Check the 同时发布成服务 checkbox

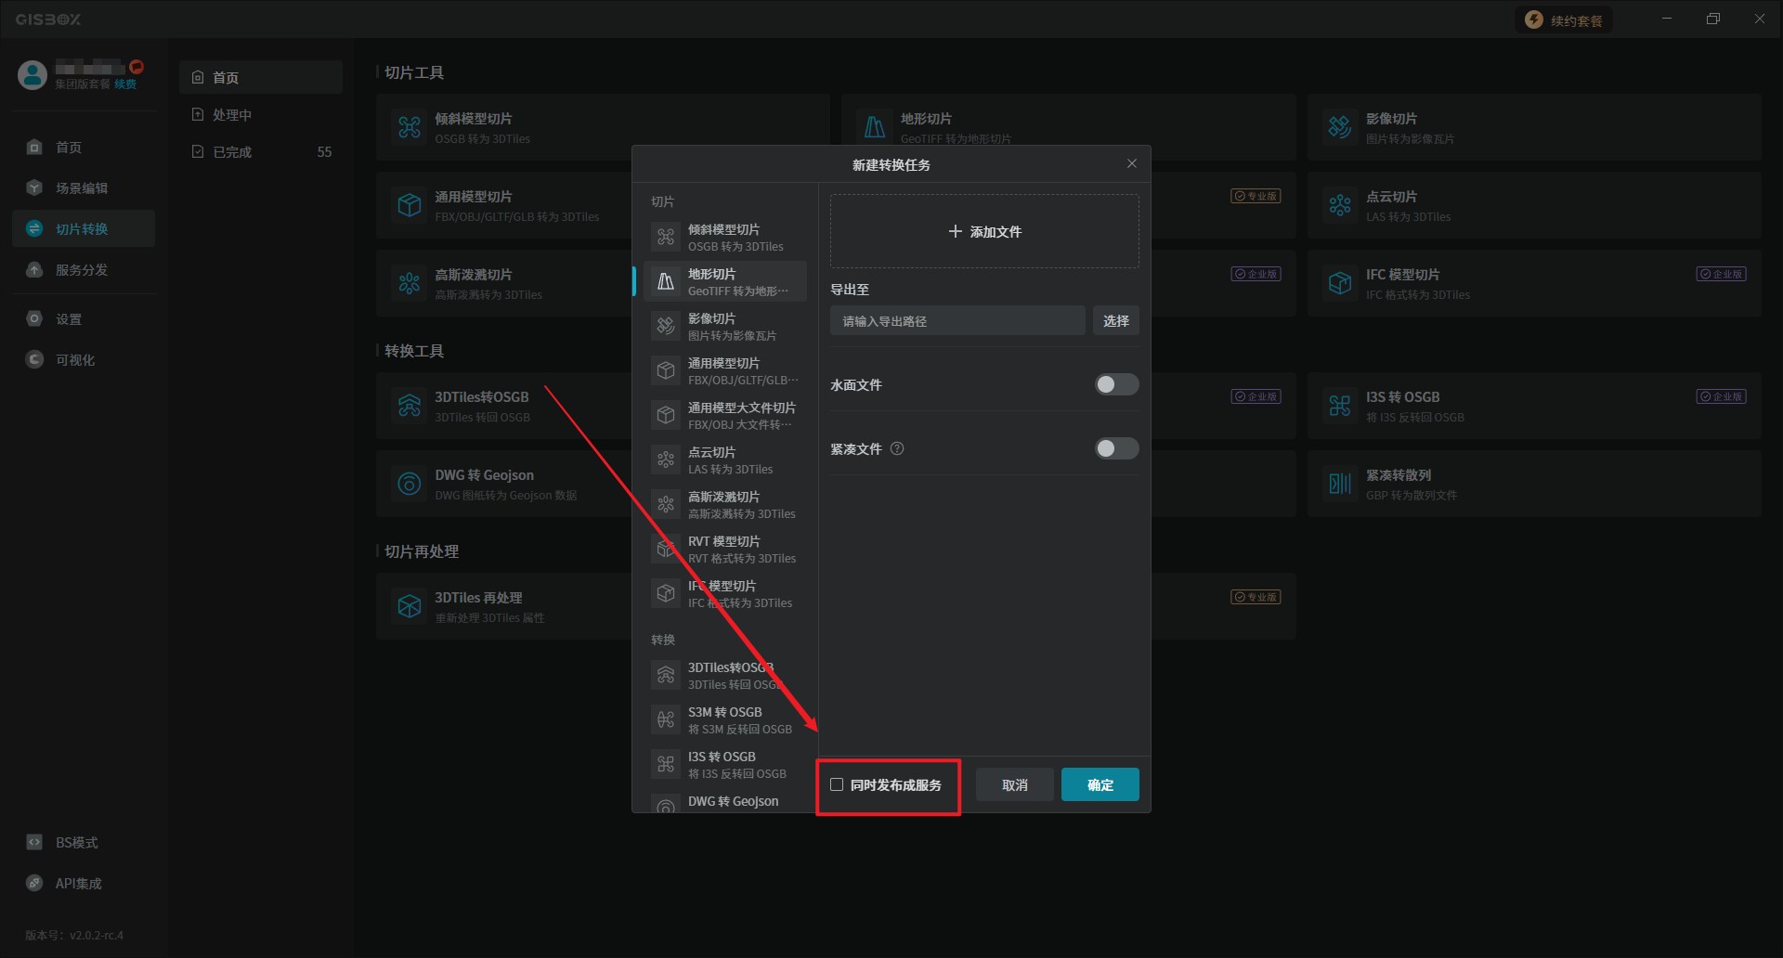tap(837, 785)
